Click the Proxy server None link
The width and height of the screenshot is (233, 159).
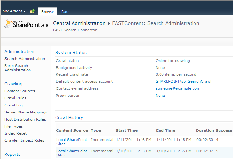pyautogui.click(x=160, y=96)
